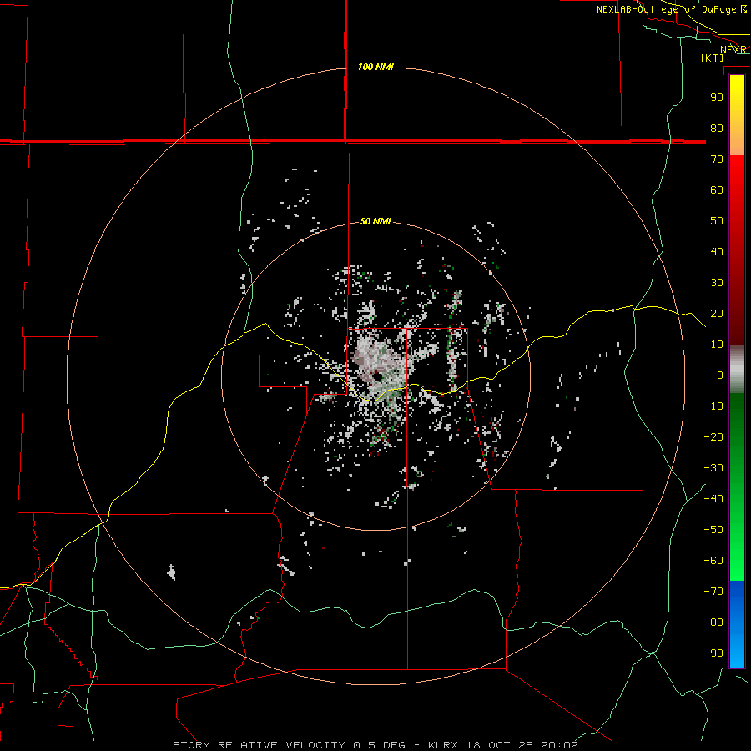Screen dimensions: 751x751
Task: Click the [KT] units label above color bar
Action: 713,58
